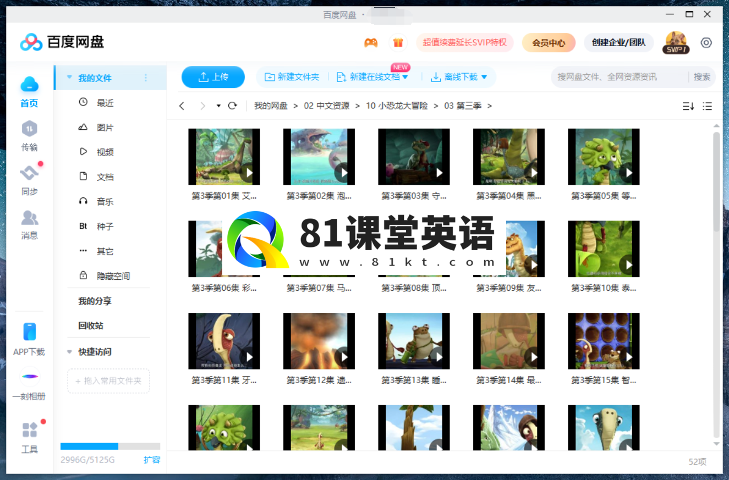
Task: Click file name 第3季第06集 彩...
Action: [224, 288]
